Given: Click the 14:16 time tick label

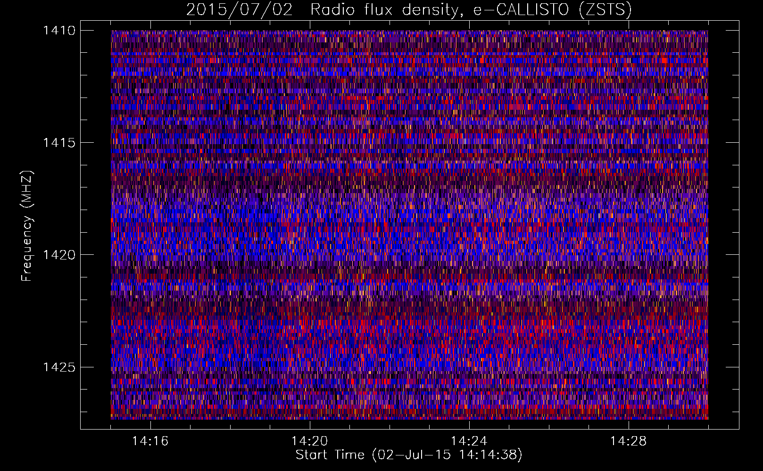Looking at the screenshot, I should 150,441.
